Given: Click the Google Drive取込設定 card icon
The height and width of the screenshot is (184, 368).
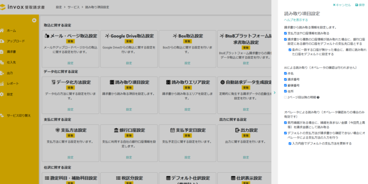Looking at the screenshot, I should pyautogui.click(x=107, y=36).
